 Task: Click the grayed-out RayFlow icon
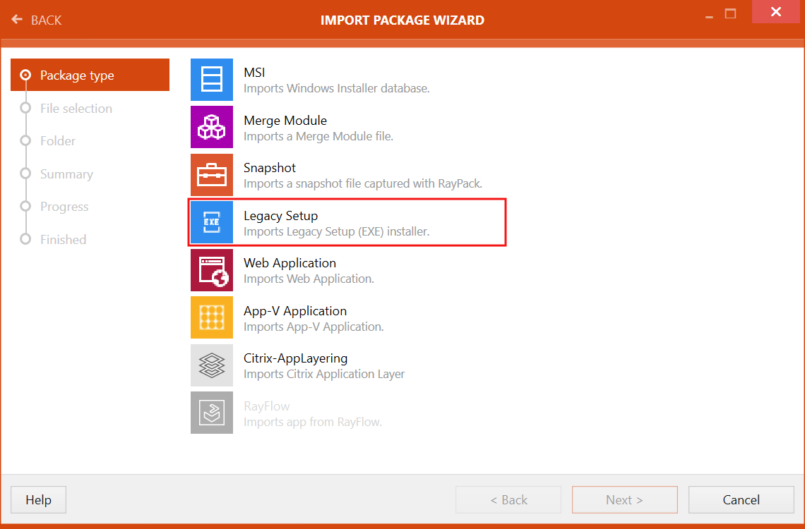(211, 412)
